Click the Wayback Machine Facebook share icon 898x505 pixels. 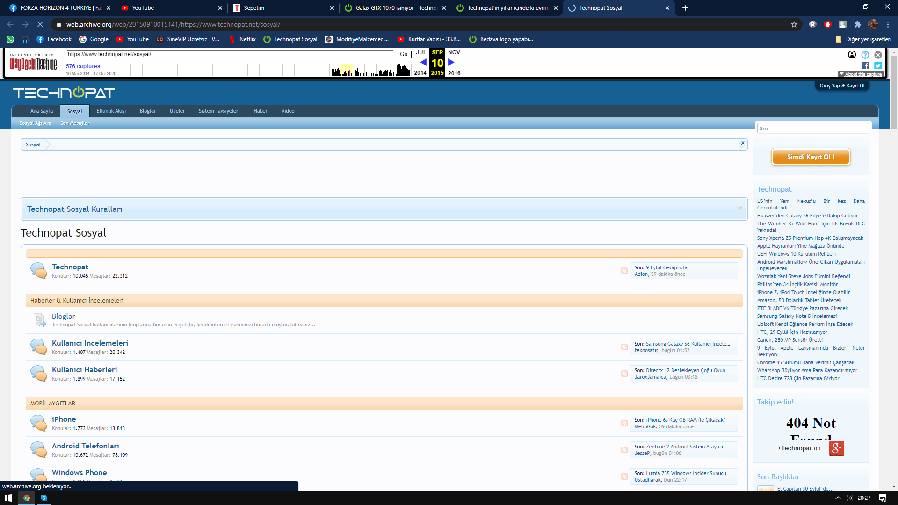tap(865, 66)
